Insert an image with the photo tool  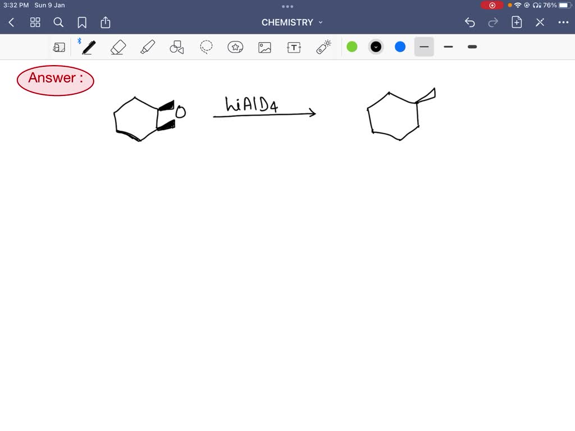tap(264, 47)
